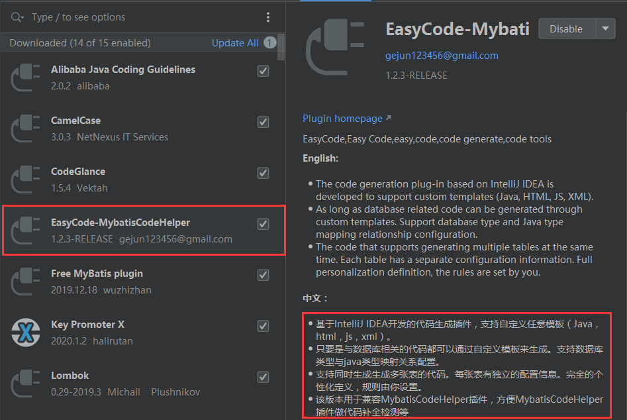Uncheck Free MyBatis plugin checkbox
627x420 pixels.
pos(263,275)
